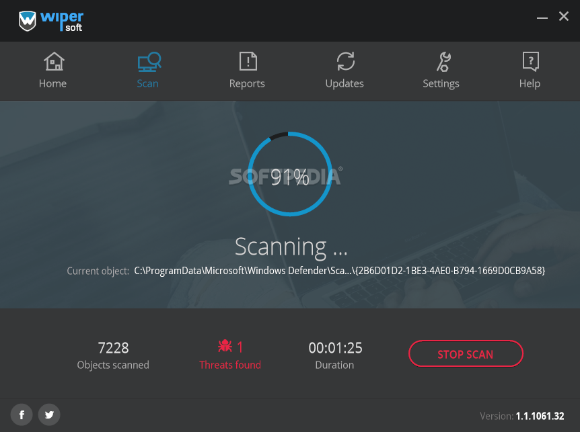580x432 pixels.
Task: Open the Help tab label
Action: [530, 84]
